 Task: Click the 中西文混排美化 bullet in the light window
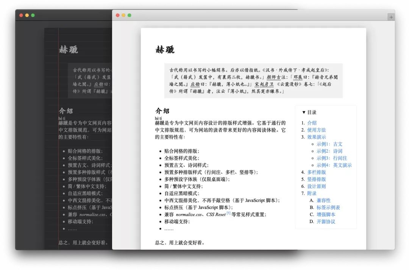pyautogui.click(x=222, y=200)
